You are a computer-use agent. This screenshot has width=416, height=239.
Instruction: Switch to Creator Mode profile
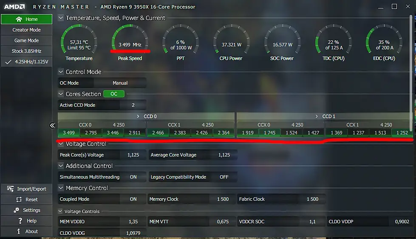coord(26,30)
